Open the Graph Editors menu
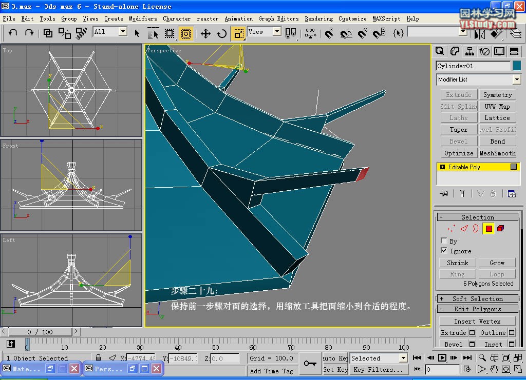 278,18
